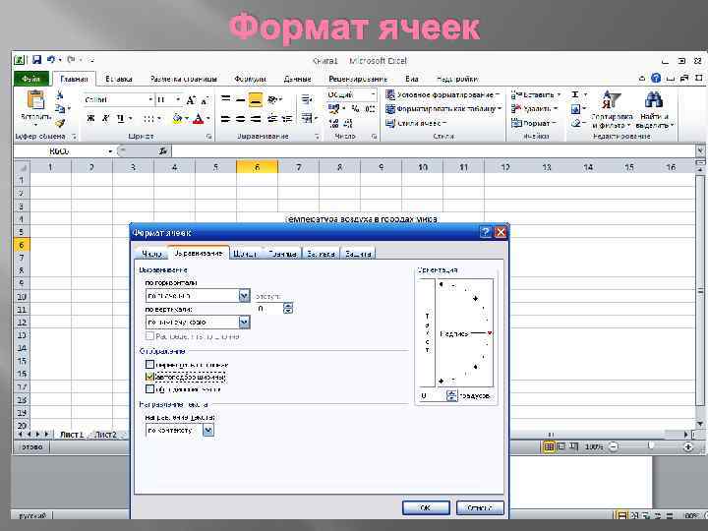Click the orientation degrees stepper
The width and height of the screenshot is (708, 531).
(451, 395)
